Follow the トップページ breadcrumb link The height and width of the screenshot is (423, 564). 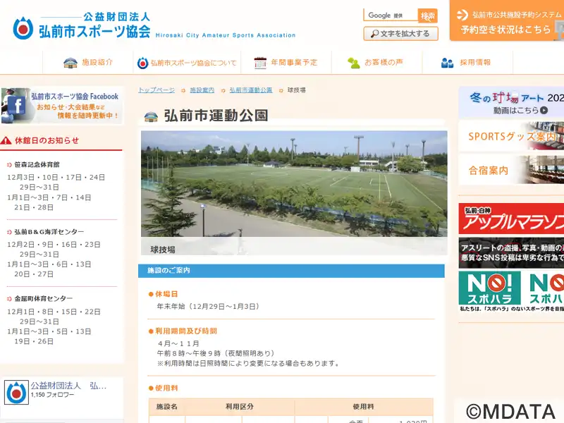click(157, 90)
